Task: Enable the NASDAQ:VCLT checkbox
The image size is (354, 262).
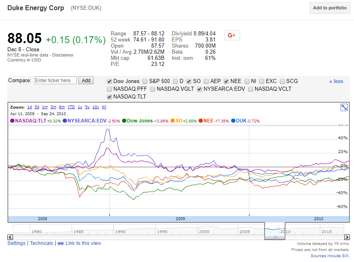Action: 251,89
